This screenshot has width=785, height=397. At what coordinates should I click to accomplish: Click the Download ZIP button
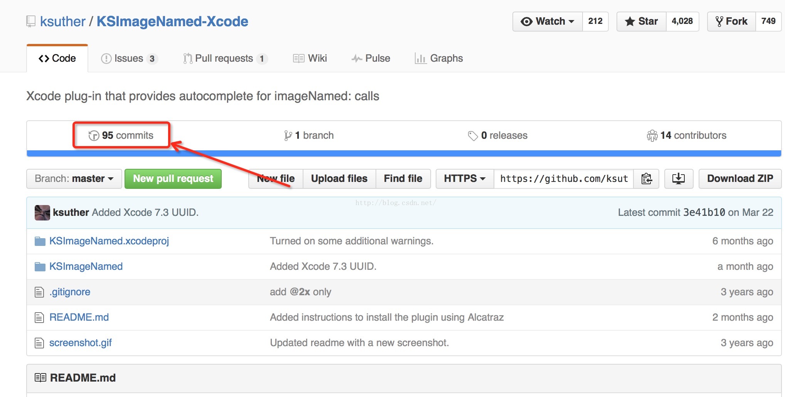pos(740,179)
